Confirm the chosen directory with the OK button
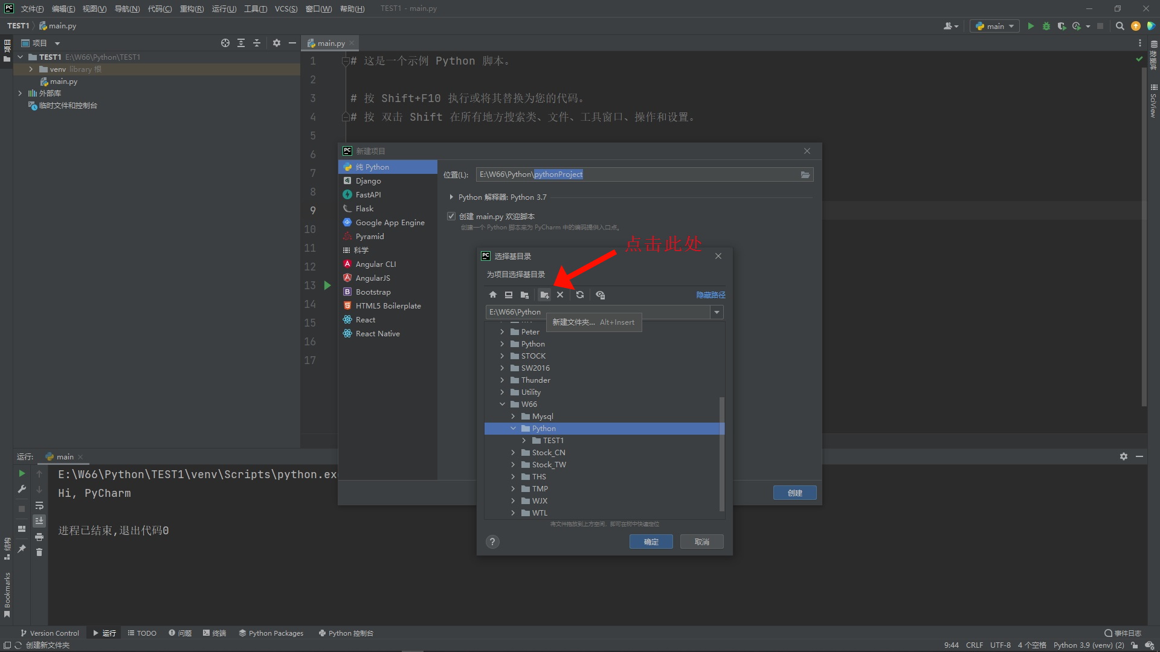 click(x=651, y=542)
